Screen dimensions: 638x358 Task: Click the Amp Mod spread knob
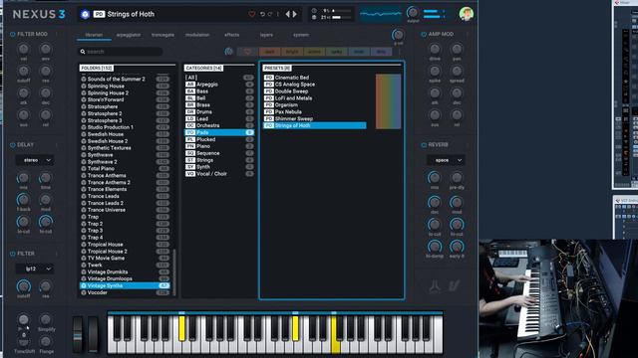[457, 71]
